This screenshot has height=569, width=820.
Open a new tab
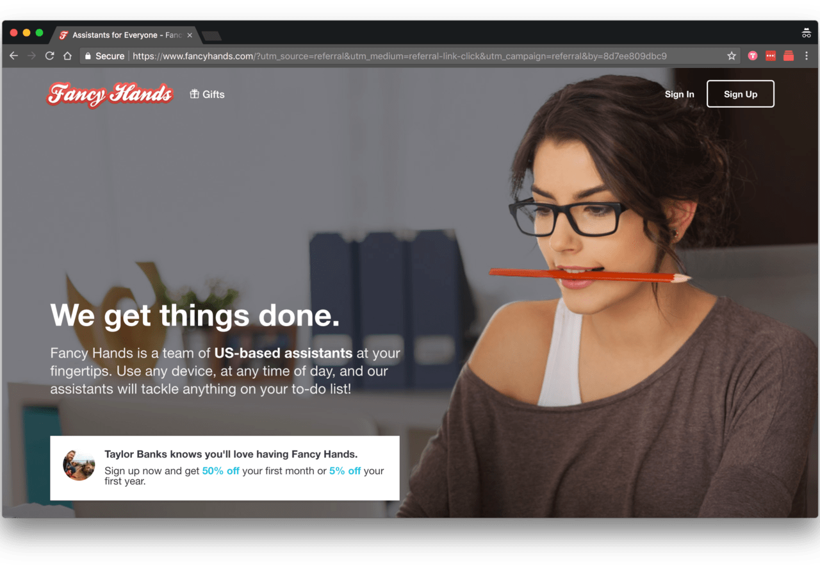211,36
